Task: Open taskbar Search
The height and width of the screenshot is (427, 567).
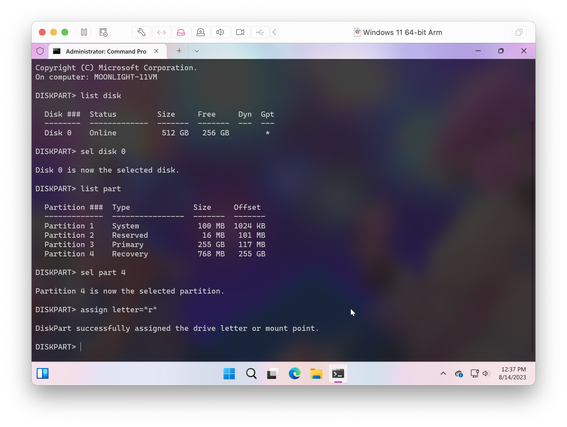Action: (251, 374)
